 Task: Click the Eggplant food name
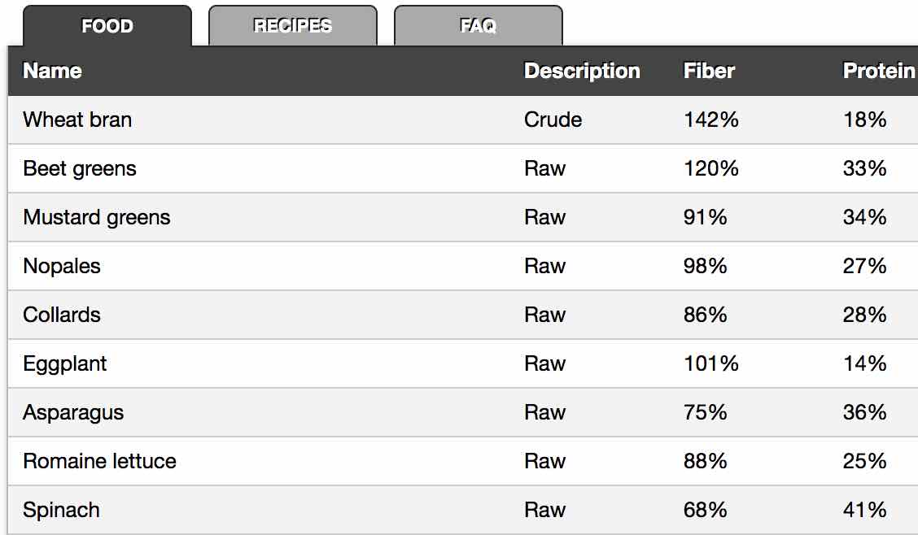tap(65, 363)
